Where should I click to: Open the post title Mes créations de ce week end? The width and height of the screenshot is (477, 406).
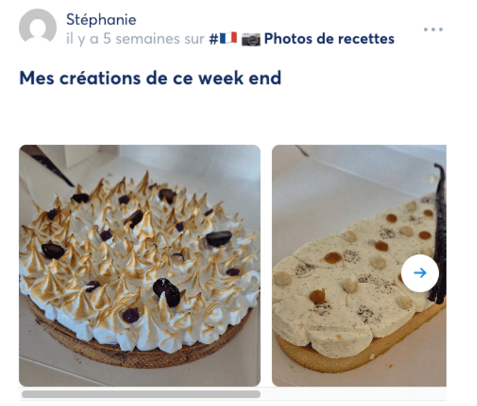(x=150, y=78)
